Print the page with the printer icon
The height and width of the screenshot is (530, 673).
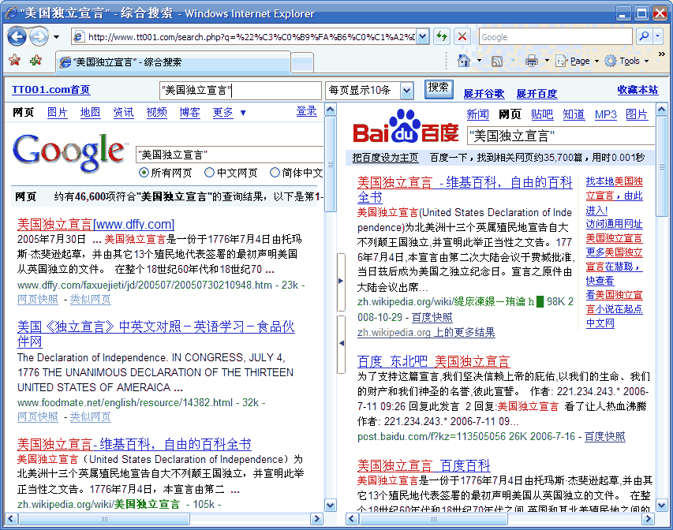click(531, 61)
